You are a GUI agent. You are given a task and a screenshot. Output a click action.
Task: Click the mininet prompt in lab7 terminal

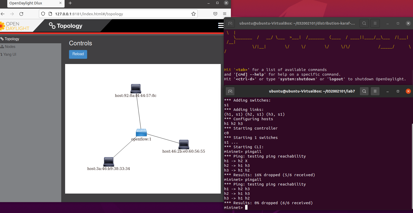pos(233,208)
